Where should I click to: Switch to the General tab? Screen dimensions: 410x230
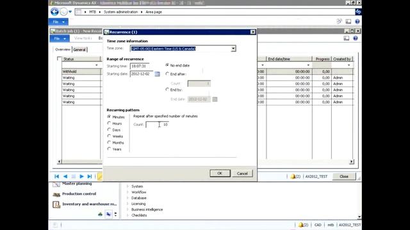click(79, 50)
